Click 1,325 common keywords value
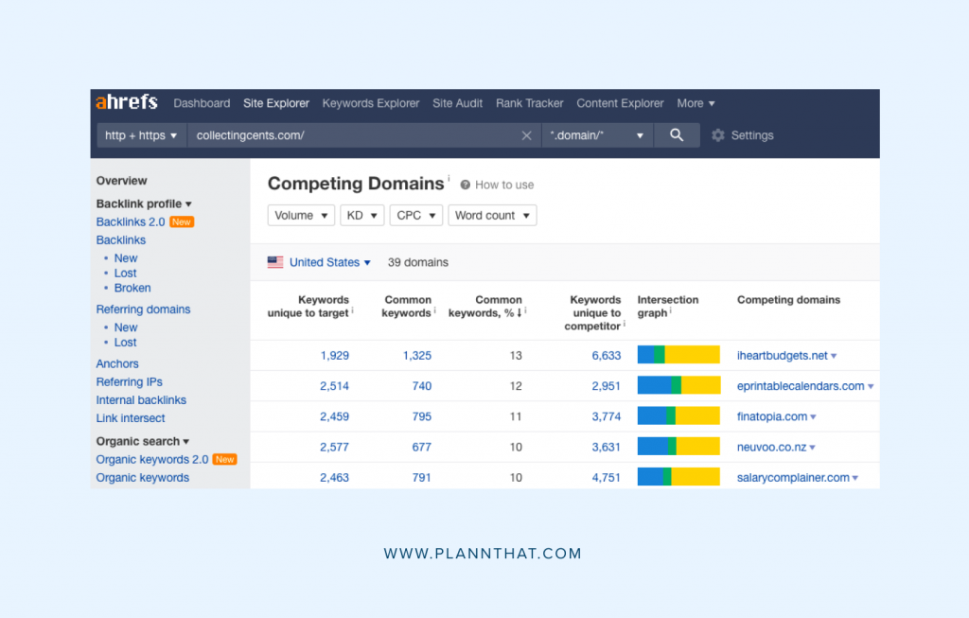The image size is (969, 618). click(x=417, y=355)
